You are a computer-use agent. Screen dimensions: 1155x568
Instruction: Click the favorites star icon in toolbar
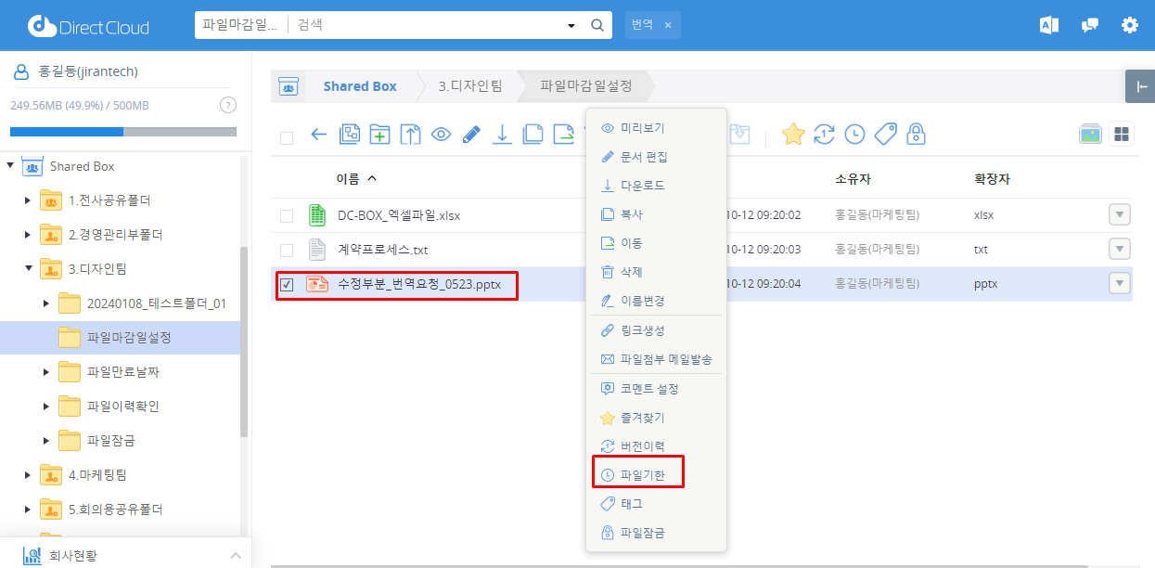[x=793, y=135]
